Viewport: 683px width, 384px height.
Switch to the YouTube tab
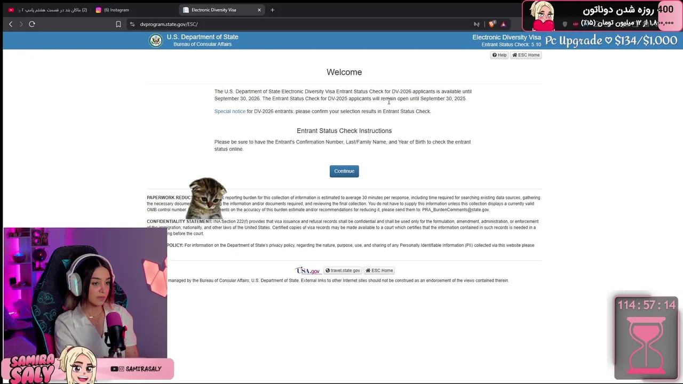(x=47, y=10)
